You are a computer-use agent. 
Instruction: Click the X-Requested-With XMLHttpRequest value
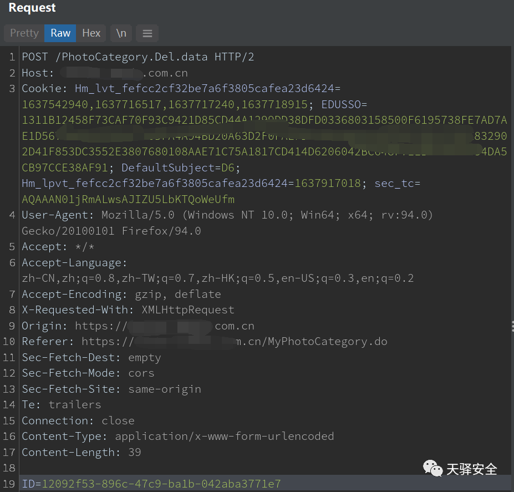pos(188,310)
